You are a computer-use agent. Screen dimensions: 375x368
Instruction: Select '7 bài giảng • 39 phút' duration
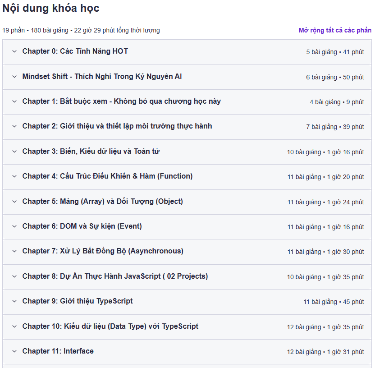[335, 127]
